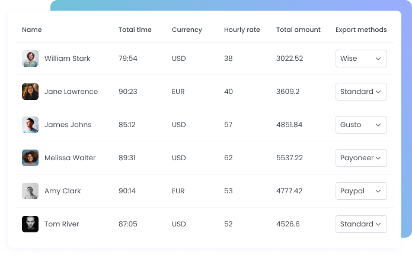Click Tom River's profile avatar
This screenshot has height=256, width=412.
point(30,224)
